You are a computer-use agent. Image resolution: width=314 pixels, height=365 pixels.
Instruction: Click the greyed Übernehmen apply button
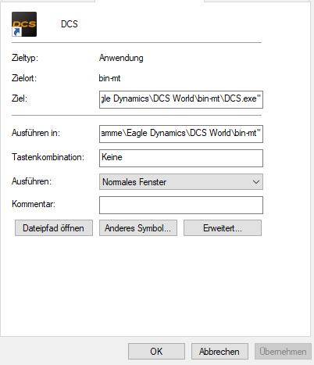point(283,352)
